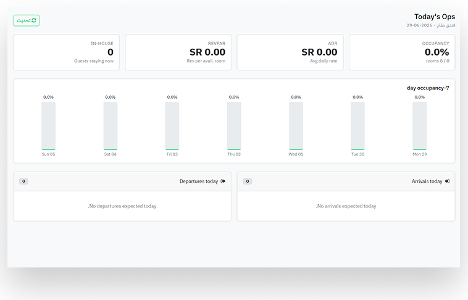Screen dimensions: 468x300
Task: Click the 7-day occupancy chart heading
Action: point(428,88)
